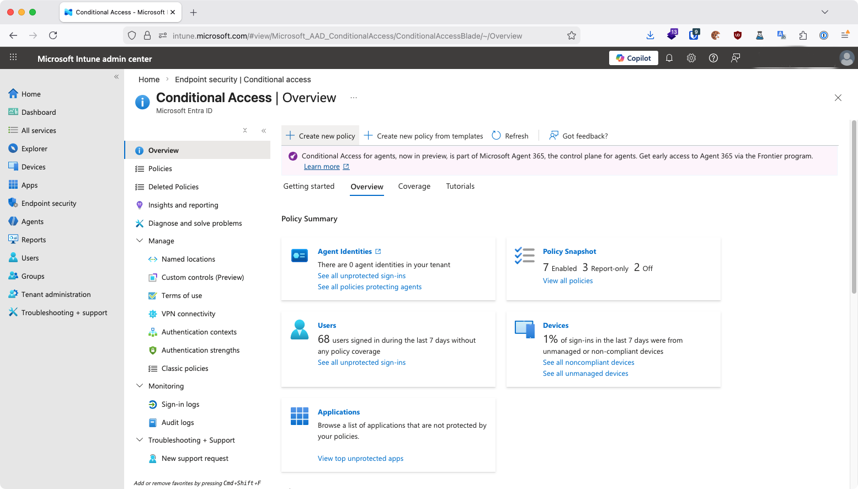The height and width of the screenshot is (489, 858).
Task: Open the help question mark icon
Action: coord(713,58)
